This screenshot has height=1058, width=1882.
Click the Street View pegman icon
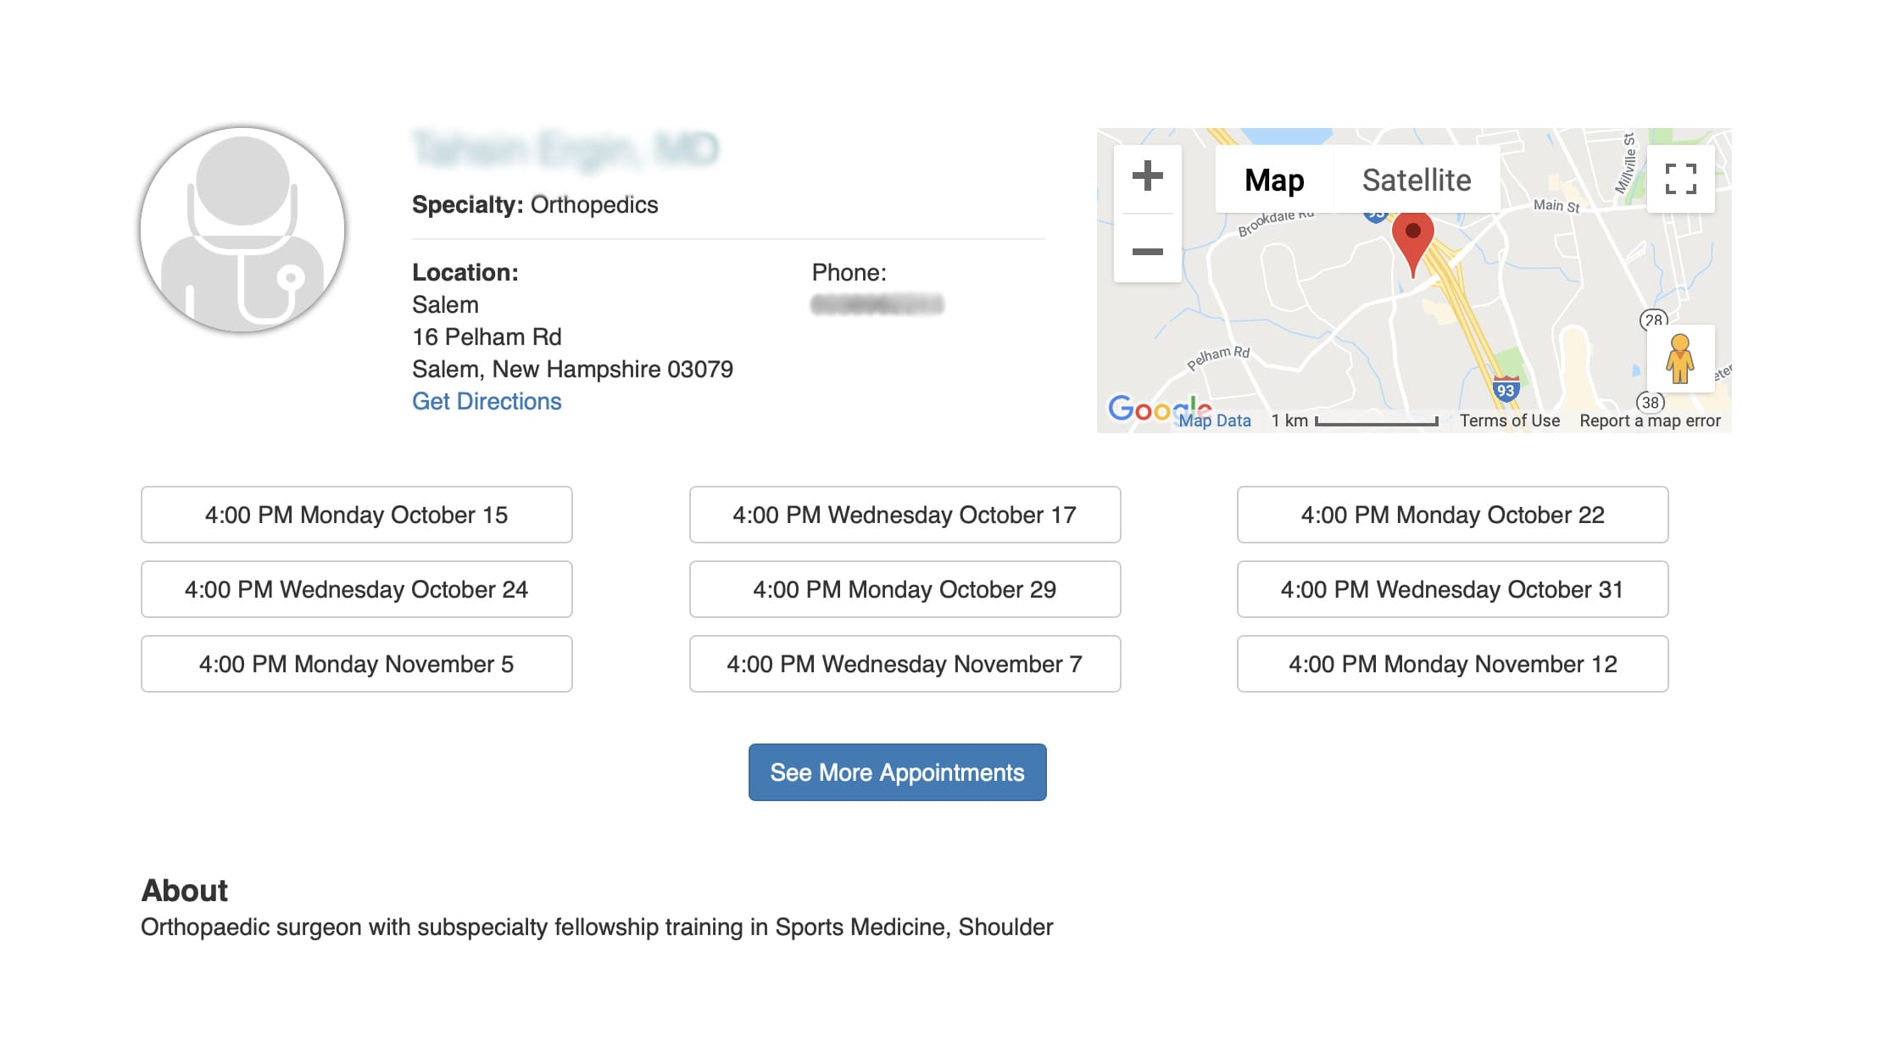1679,358
